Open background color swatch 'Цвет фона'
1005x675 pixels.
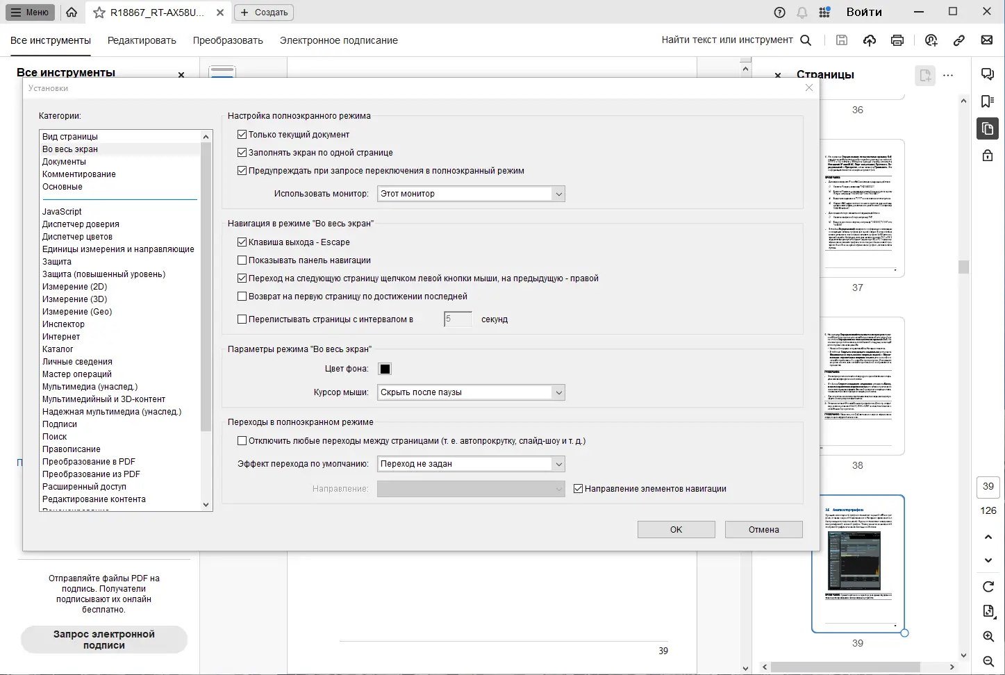coord(385,369)
